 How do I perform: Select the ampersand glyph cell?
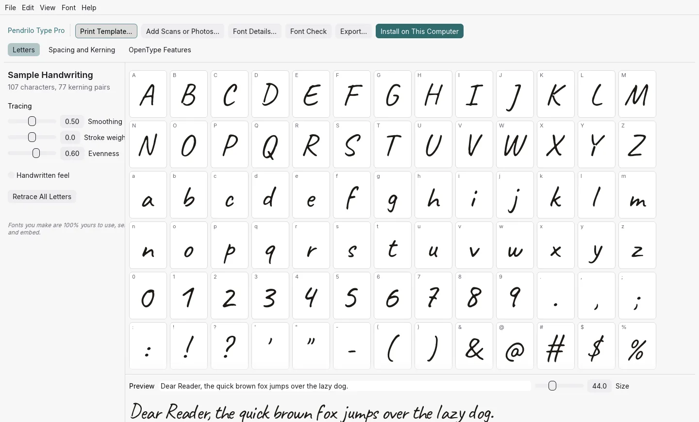tap(474, 346)
